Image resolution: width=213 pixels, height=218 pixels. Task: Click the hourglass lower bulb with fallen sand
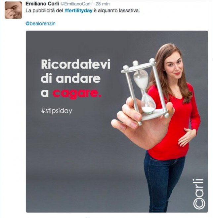pos(148,103)
